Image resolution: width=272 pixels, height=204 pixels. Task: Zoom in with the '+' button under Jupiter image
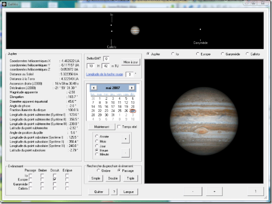point(214,192)
